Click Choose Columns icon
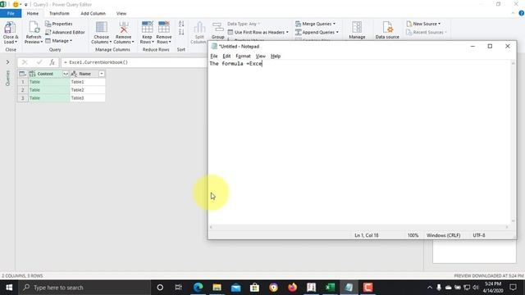525x295 pixels. coord(102,27)
